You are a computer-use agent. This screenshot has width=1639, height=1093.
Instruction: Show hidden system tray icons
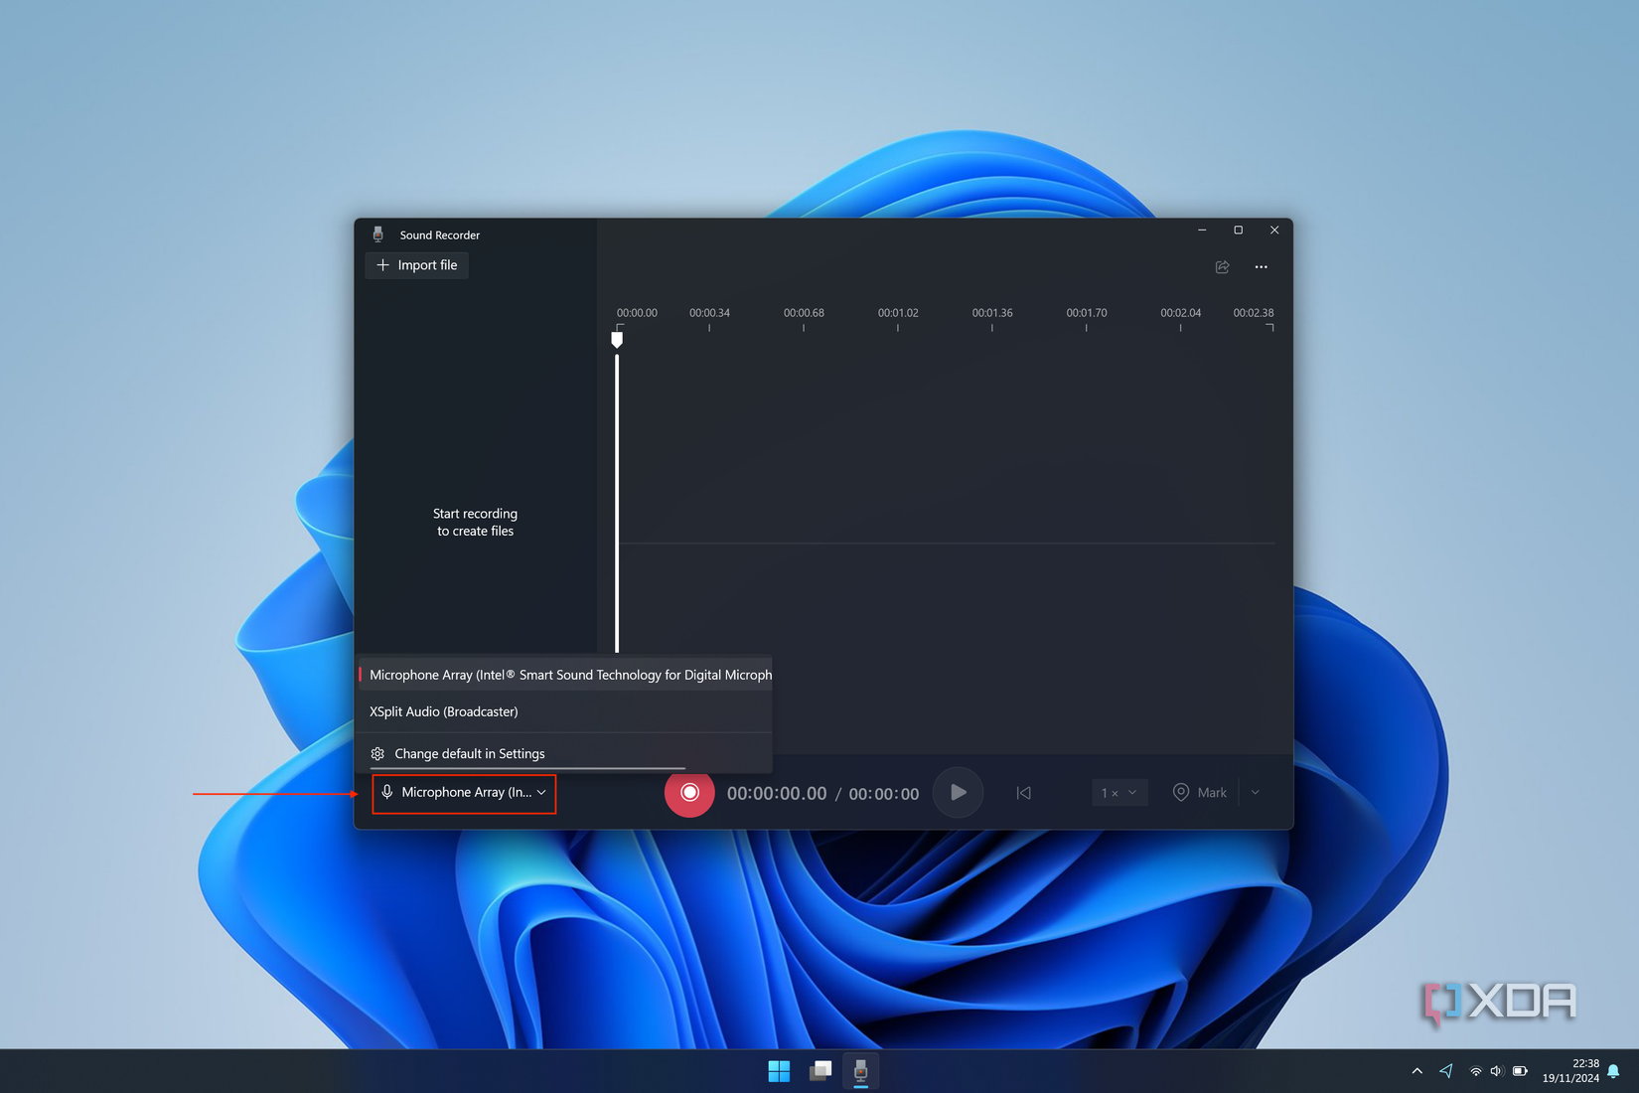[x=1416, y=1071]
